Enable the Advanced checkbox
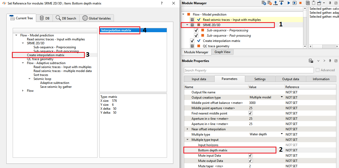 [318, 70]
